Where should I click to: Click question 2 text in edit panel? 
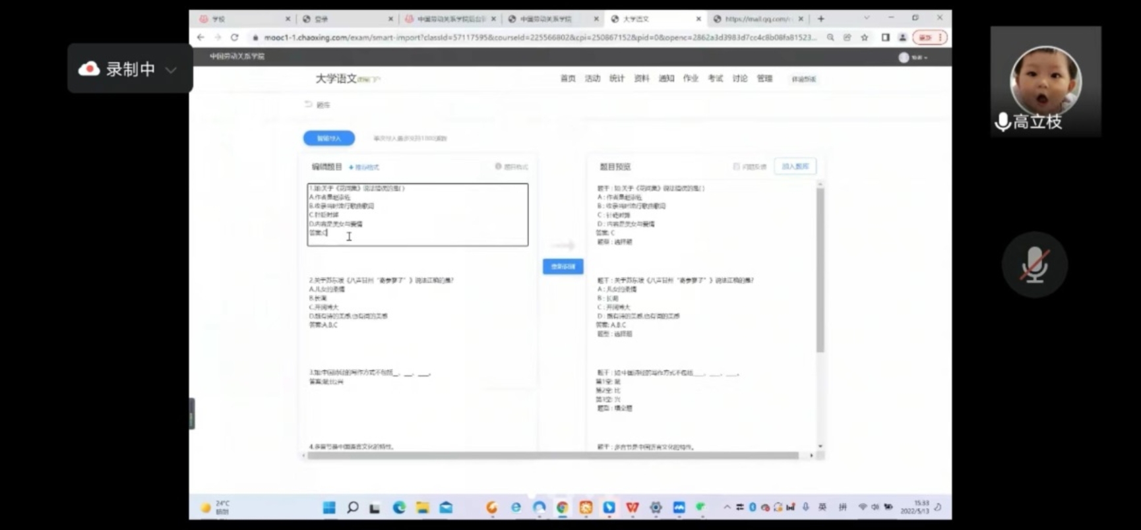click(x=381, y=280)
